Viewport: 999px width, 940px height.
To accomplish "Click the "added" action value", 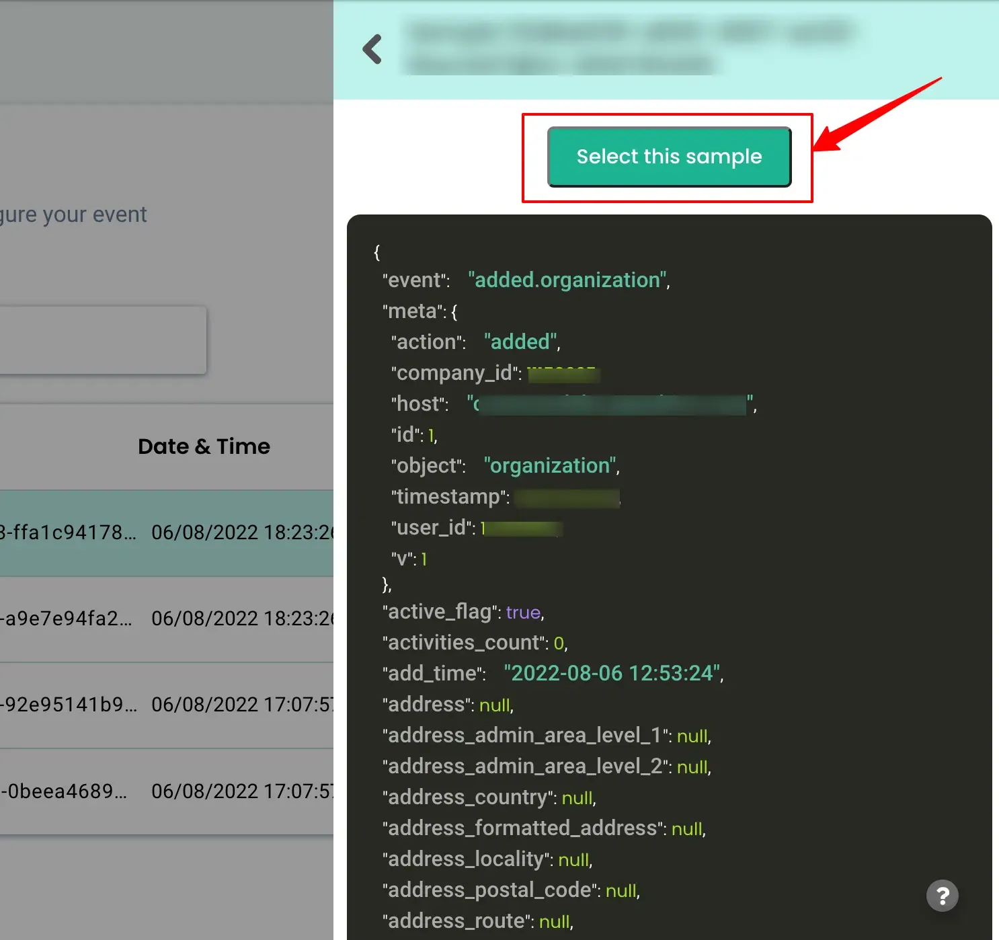I will (522, 342).
